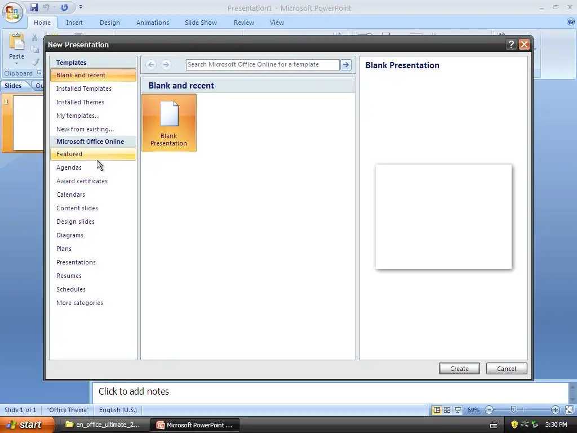
Task: Select Design slides category
Action: (x=93, y=222)
